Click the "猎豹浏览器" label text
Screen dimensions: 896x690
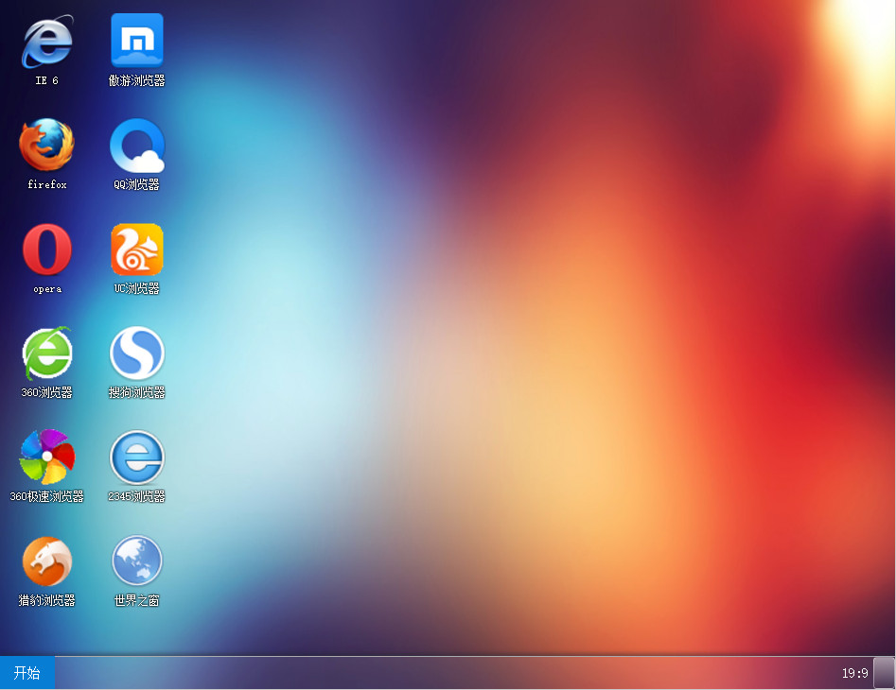pos(47,600)
